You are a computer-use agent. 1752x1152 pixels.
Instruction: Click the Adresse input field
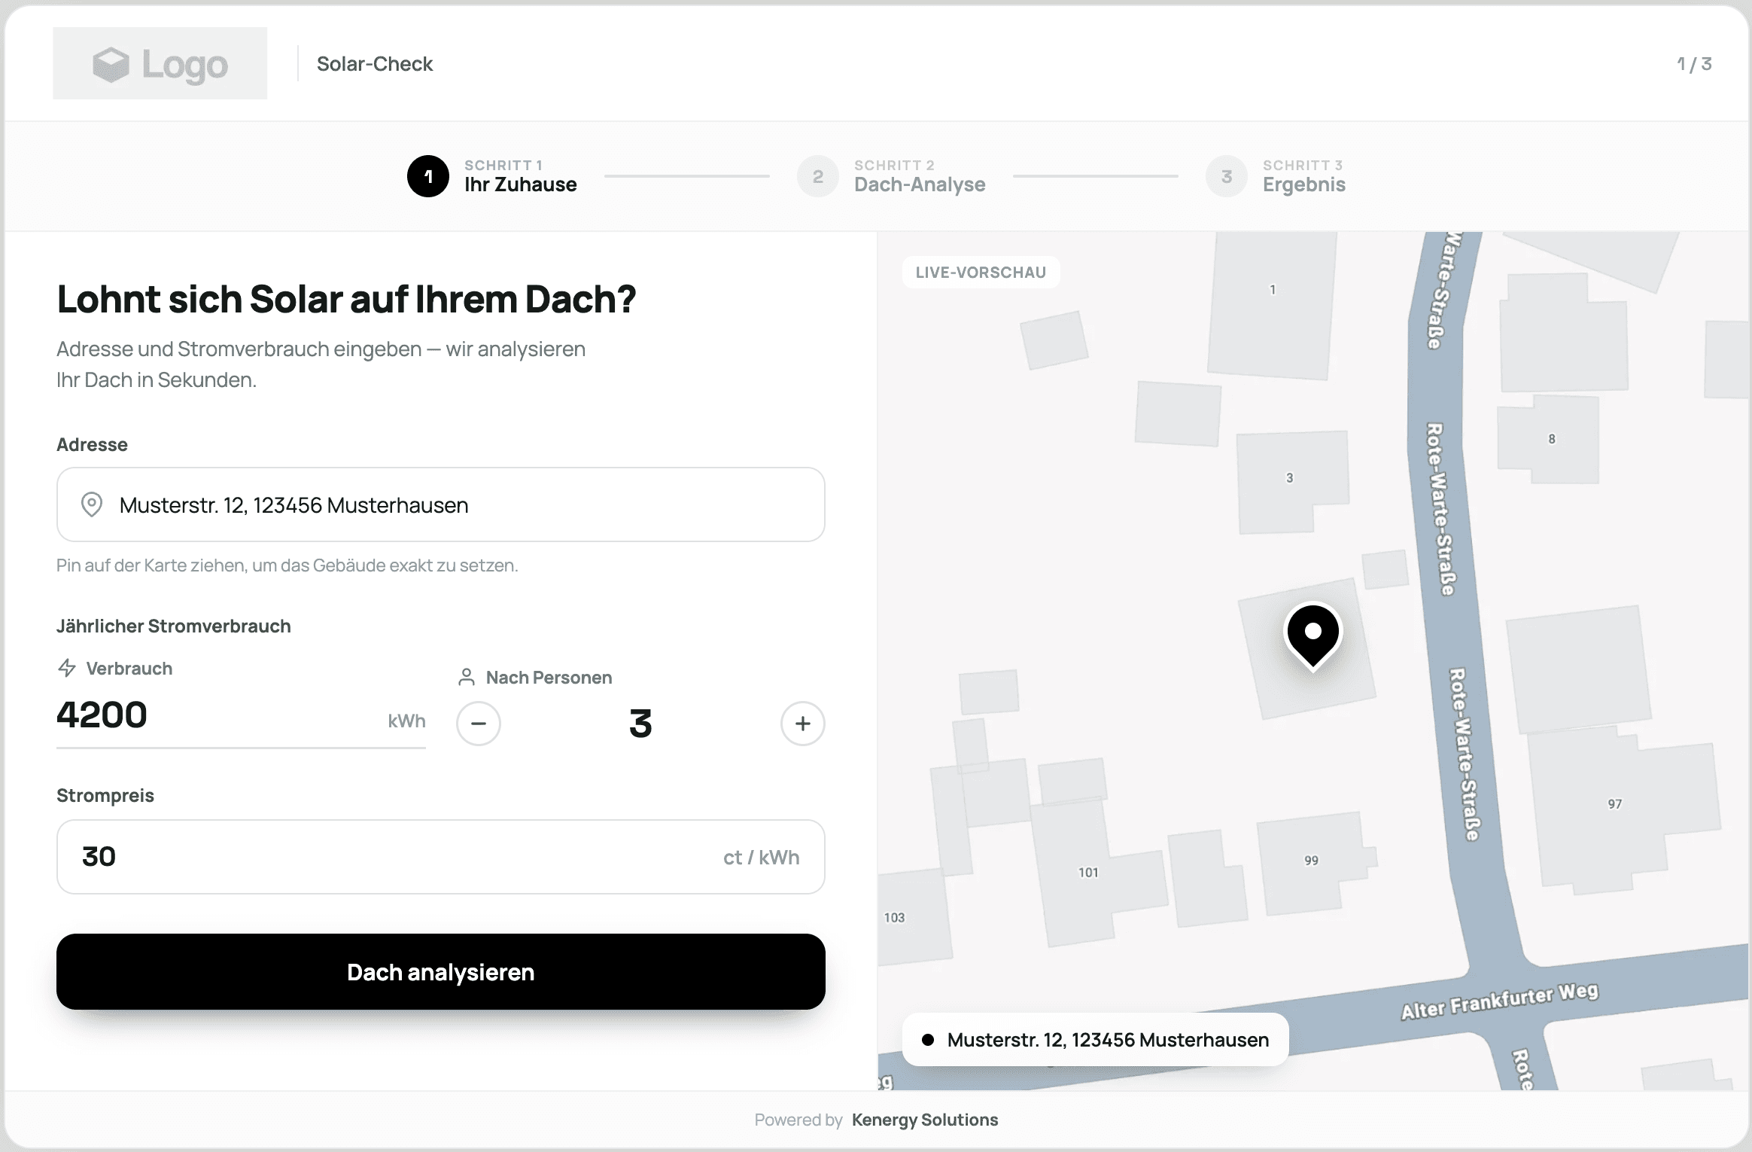click(441, 504)
